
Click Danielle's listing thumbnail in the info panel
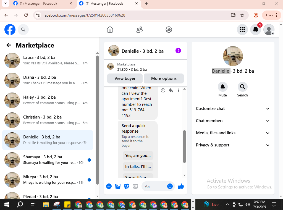click(x=233, y=56)
